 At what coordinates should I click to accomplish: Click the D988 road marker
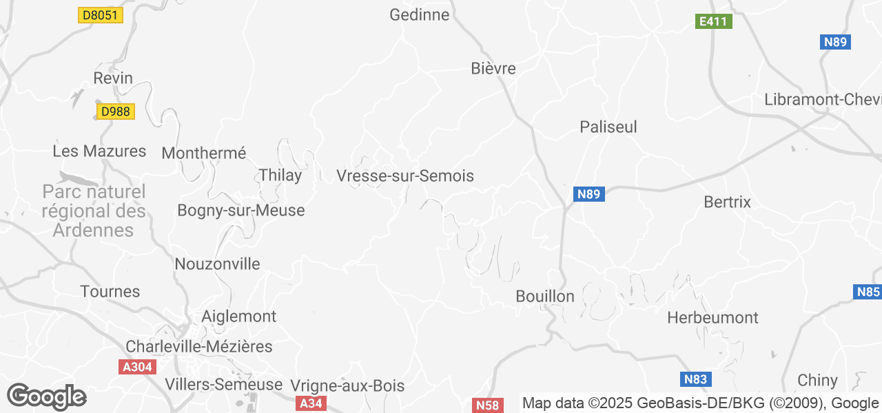coord(114,112)
